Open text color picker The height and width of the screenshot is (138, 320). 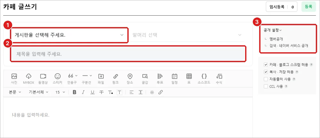(110, 92)
